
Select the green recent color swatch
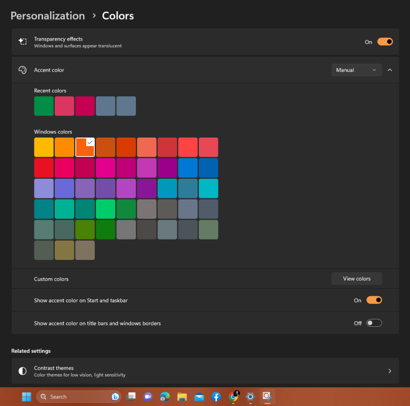tap(44, 106)
